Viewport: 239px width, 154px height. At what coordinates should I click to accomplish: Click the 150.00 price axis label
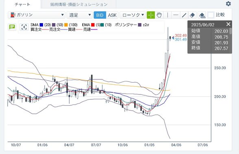point(220,125)
